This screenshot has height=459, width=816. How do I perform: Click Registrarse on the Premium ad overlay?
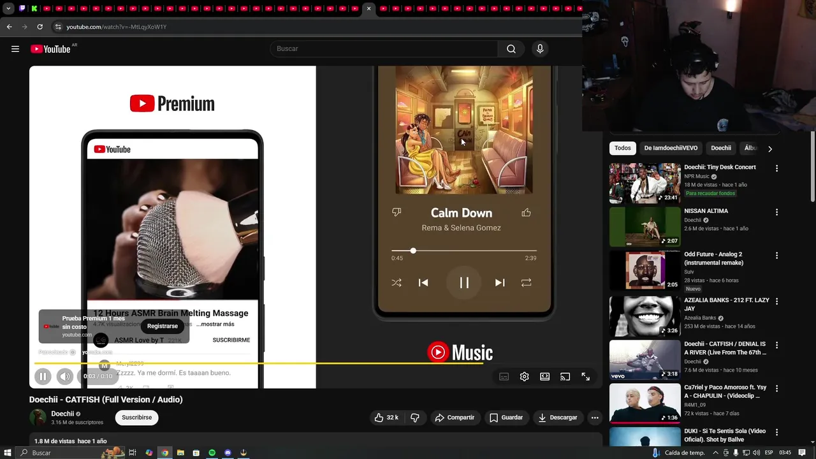pos(163,326)
